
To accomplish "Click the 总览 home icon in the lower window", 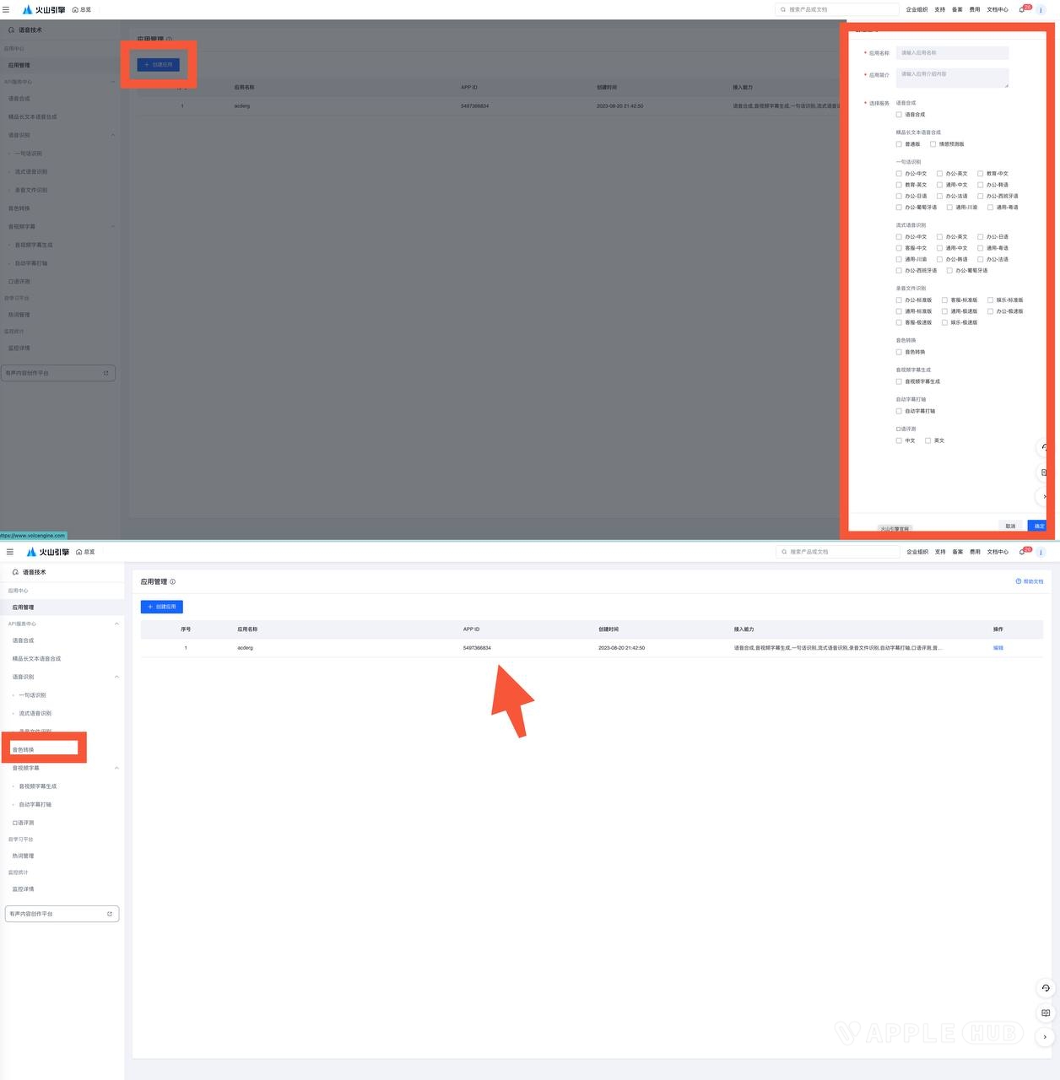I will click(78, 552).
